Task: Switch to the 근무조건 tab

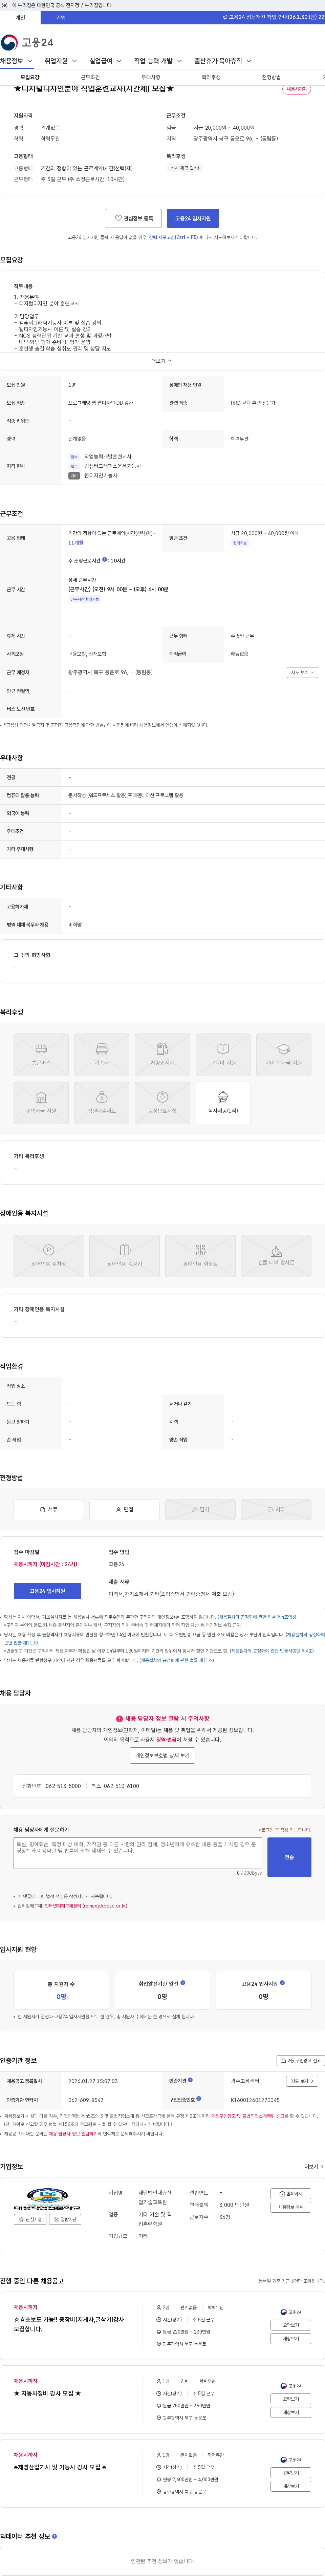Action: (90, 77)
